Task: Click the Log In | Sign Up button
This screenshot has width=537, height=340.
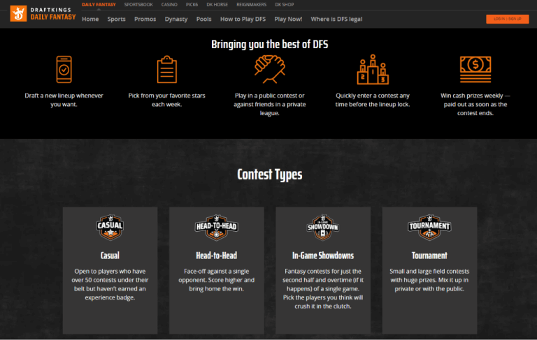Action: (507, 19)
